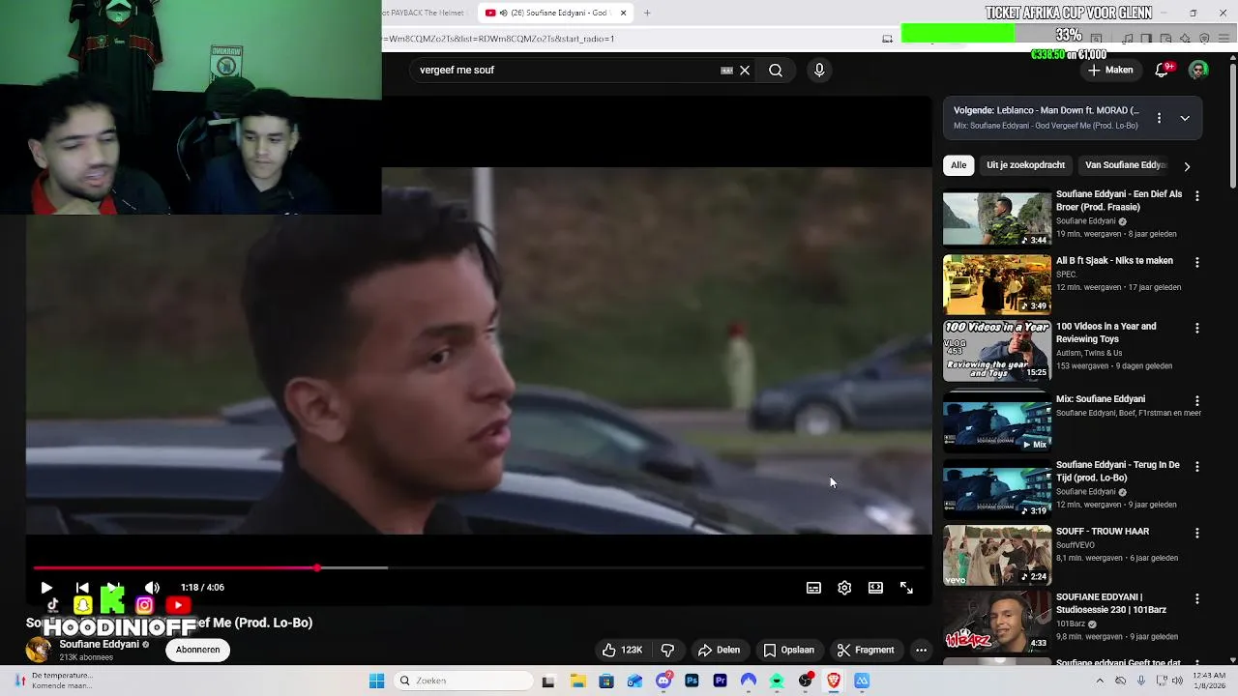Image resolution: width=1238 pixels, height=696 pixels.
Task: Open Soufiane Eddyani channel name link
Action: coord(99,645)
